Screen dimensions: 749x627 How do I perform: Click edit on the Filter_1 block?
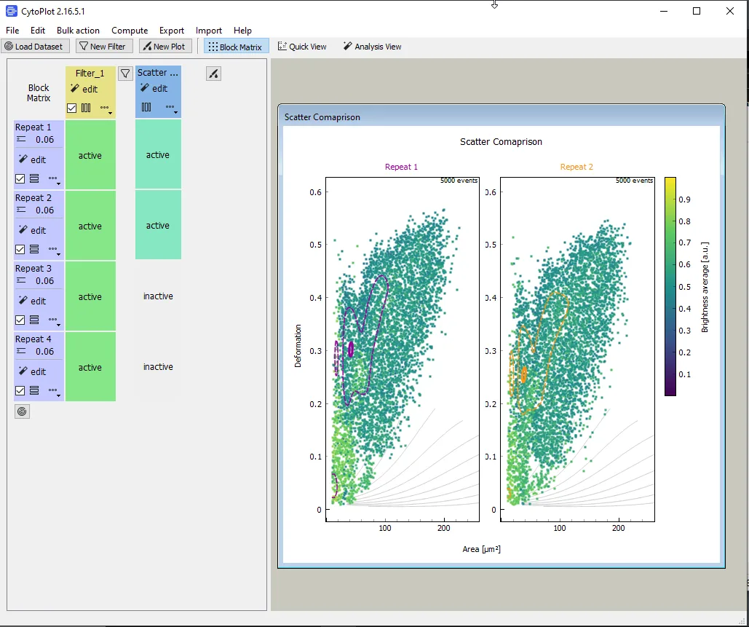[84, 89]
